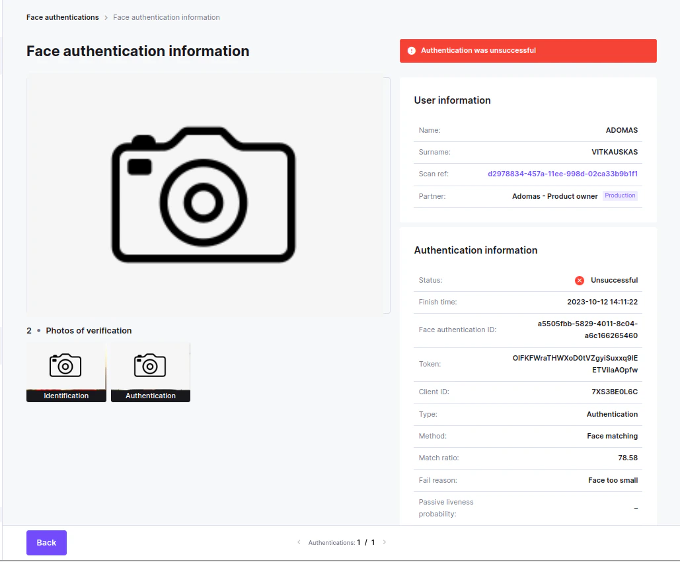The image size is (680, 562).
Task: Click the next authentication arrow
Action: (384, 542)
